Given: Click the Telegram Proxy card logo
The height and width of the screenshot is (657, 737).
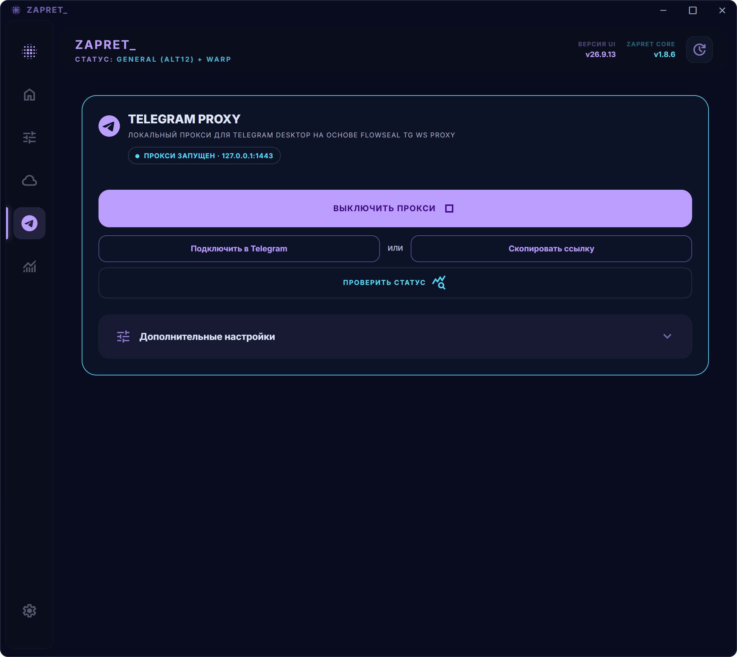Looking at the screenshot, I should (x=109, y=126).
